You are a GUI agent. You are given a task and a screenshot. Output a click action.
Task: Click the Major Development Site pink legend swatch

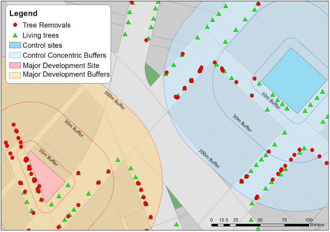pyautogui.click(x=15, y=65)
